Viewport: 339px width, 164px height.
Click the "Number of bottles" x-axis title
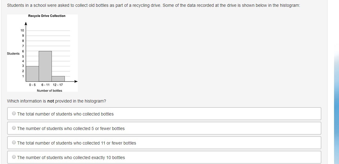pos(49,90)
